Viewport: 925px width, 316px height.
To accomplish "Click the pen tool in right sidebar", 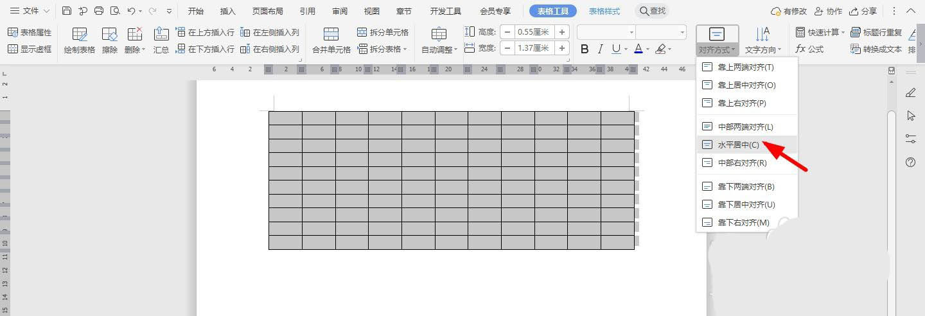I will pyautogui.click(x=910, y=93).
